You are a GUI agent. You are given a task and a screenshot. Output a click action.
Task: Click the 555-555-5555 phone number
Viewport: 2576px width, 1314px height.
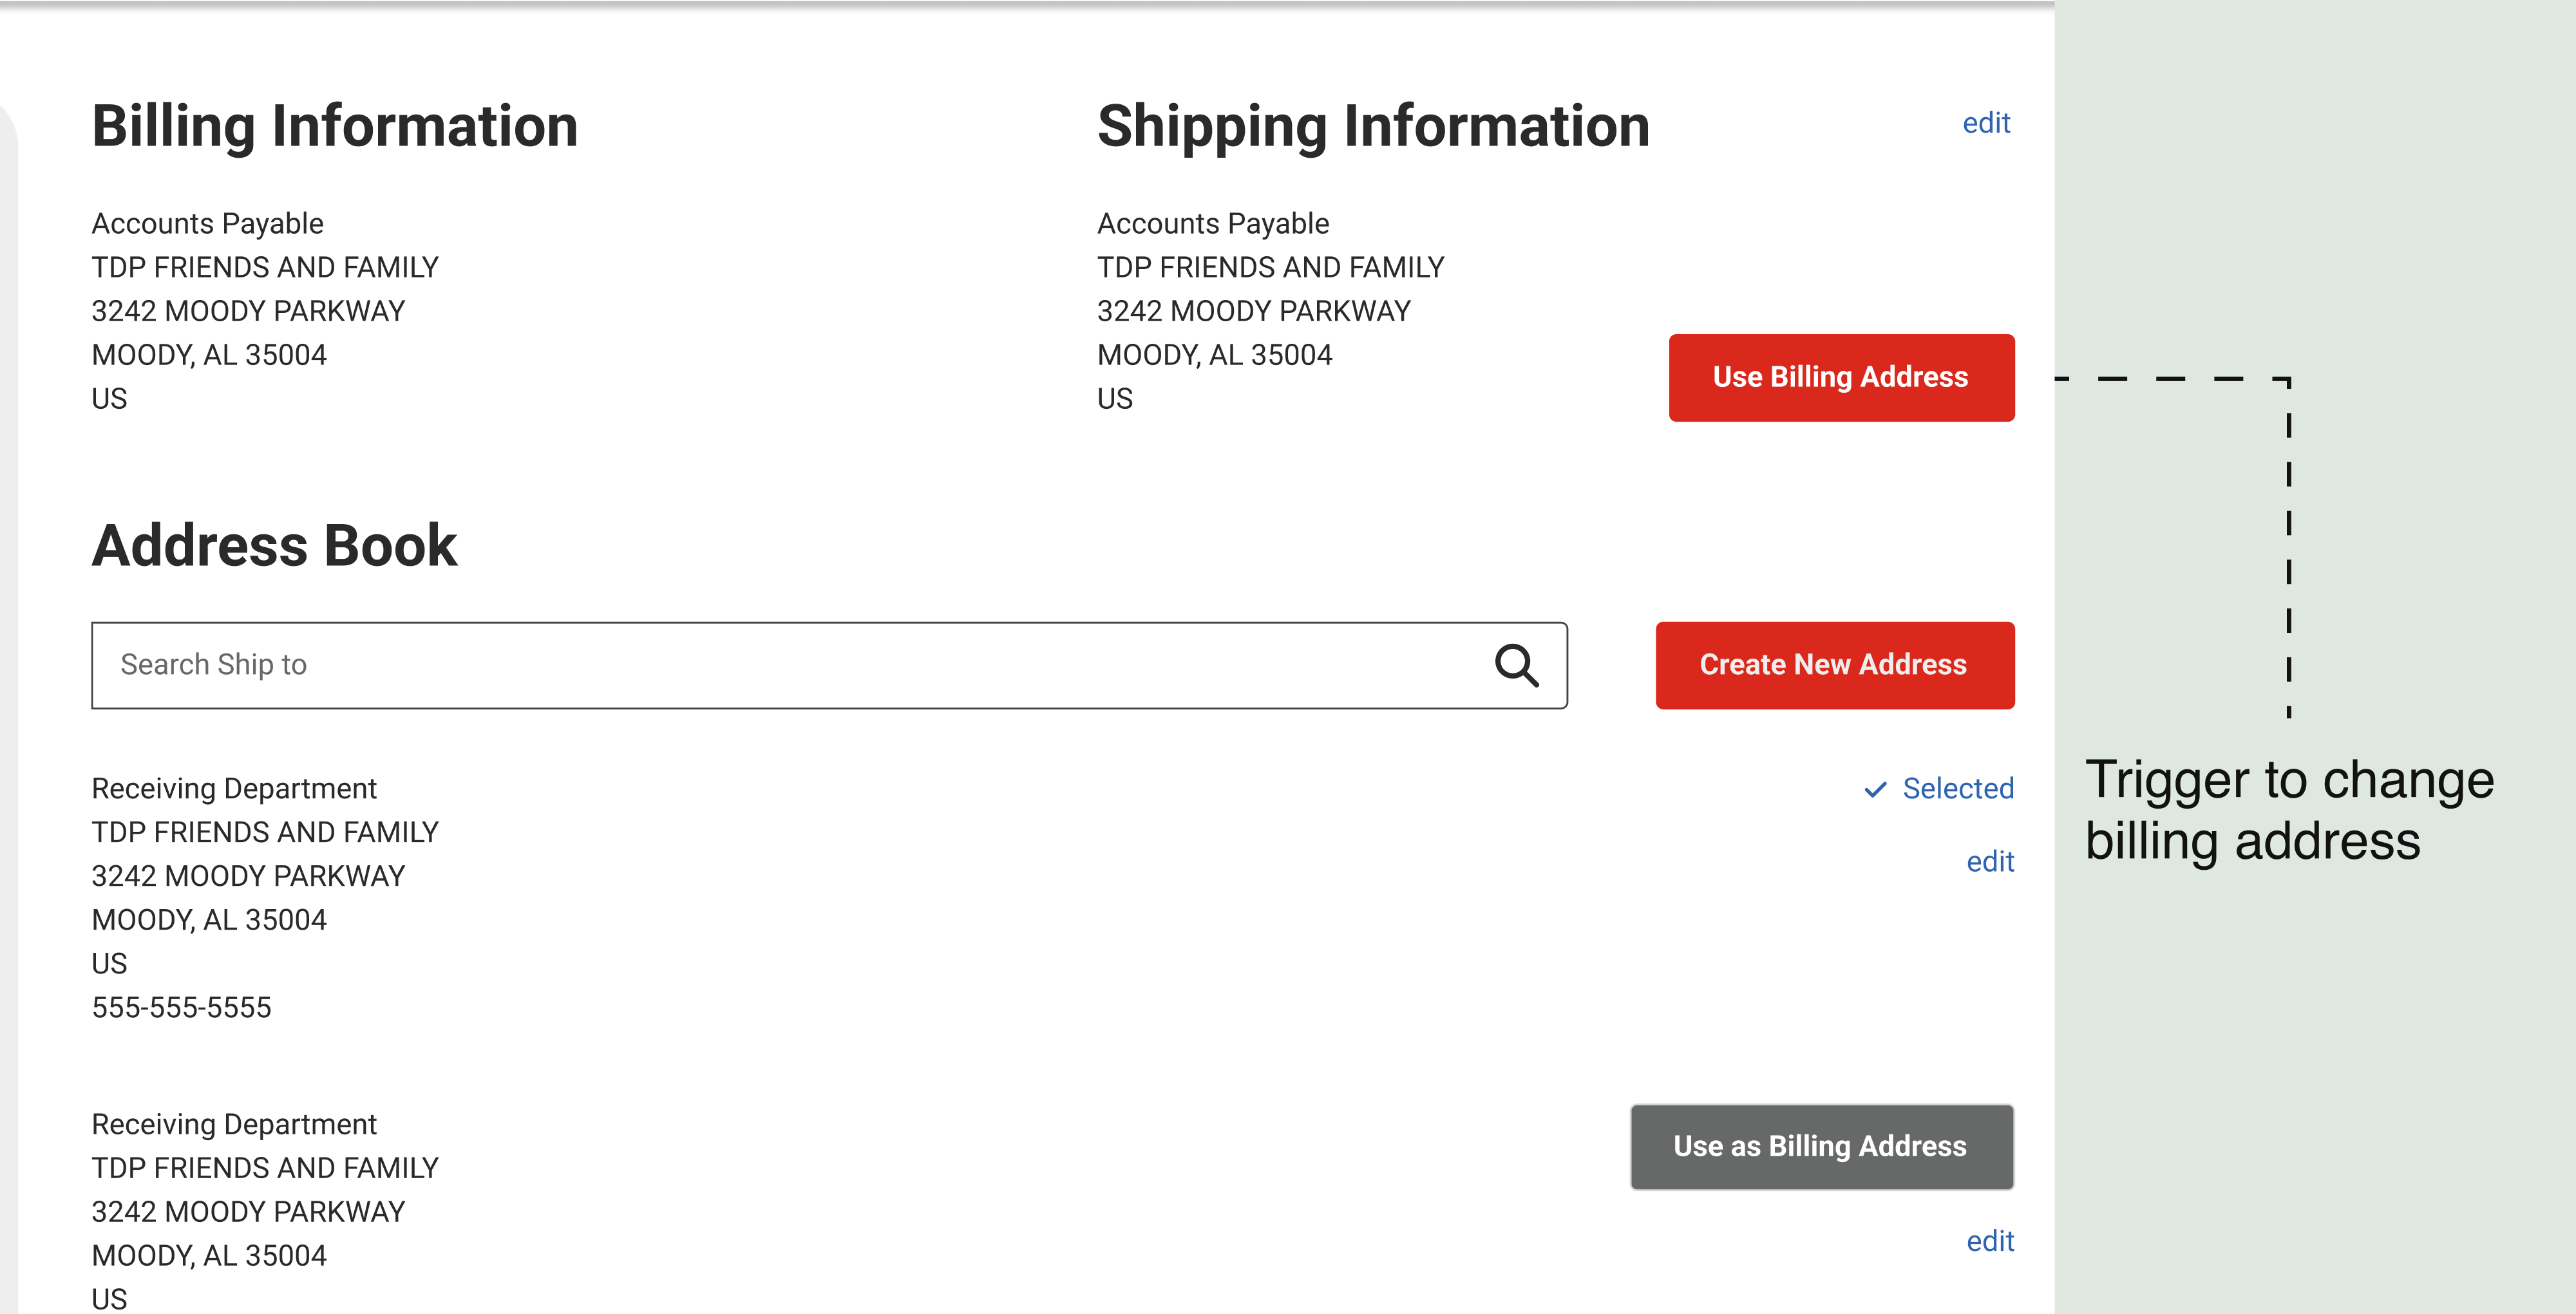181,1007
